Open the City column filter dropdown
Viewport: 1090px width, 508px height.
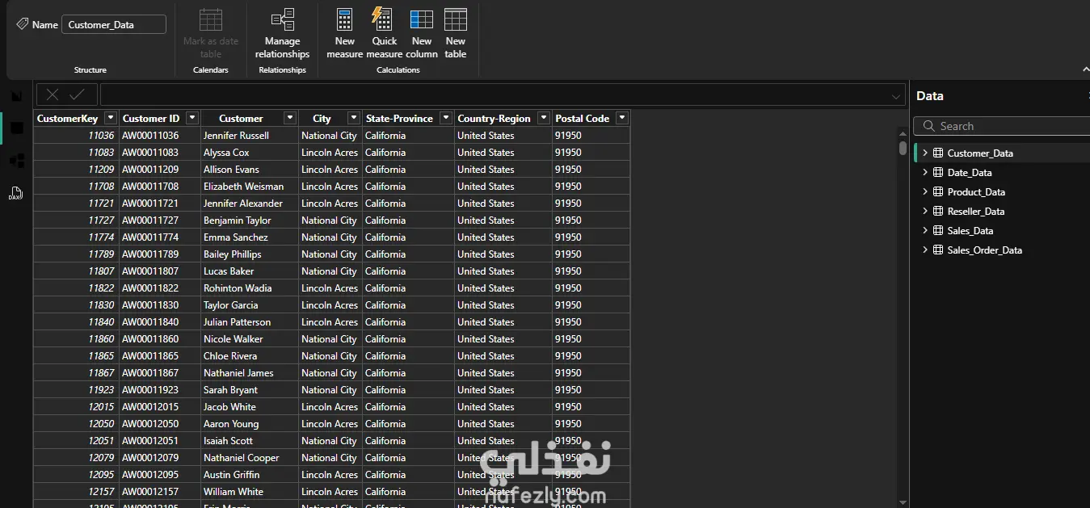[353, 118]
